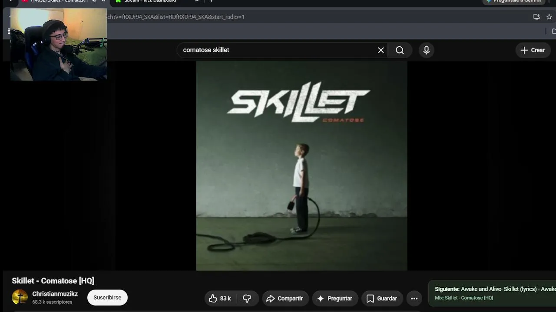Image resolution: width=556 pixels, height=312 pixels.
Task: Open the Christianmuzikz channel name link
Action: [55, 294]
